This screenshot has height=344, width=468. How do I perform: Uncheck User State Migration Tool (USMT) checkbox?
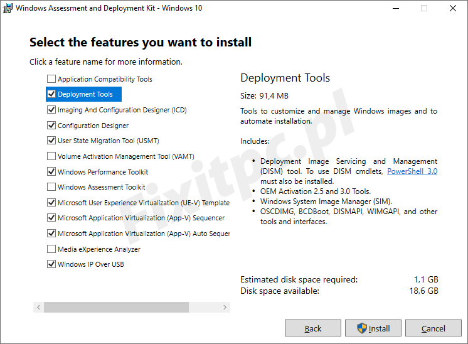pyautogui.click(x=51, y=141)
